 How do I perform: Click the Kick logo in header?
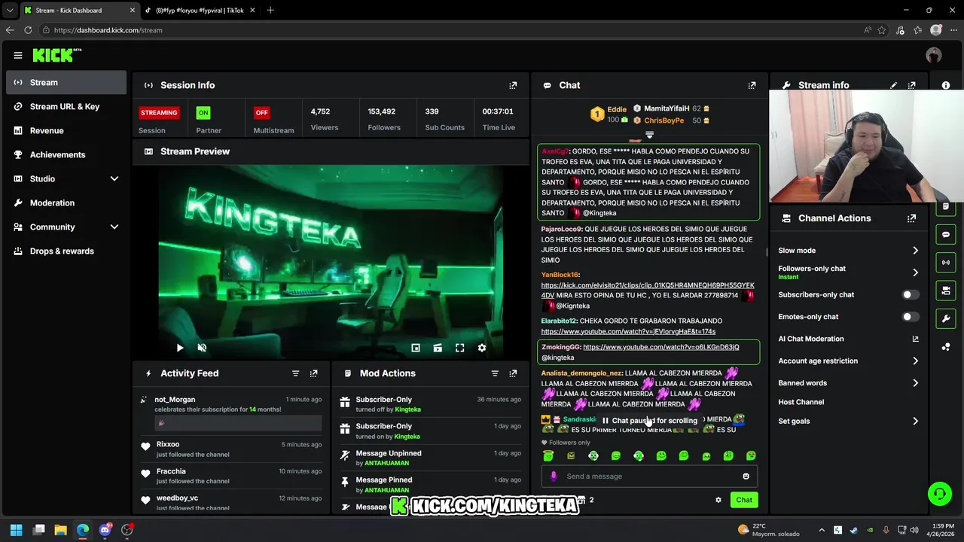point(56,55)
